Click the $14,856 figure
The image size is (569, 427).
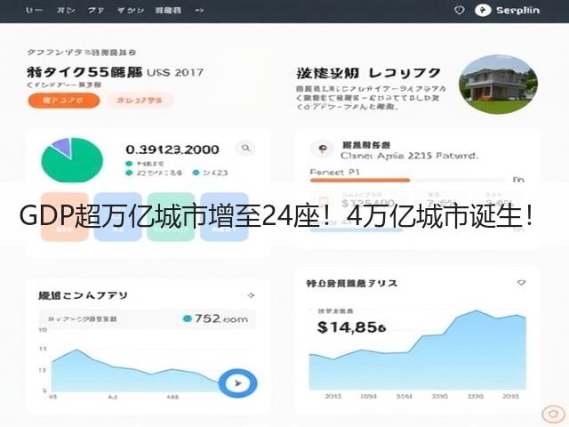tap(351, 327)
